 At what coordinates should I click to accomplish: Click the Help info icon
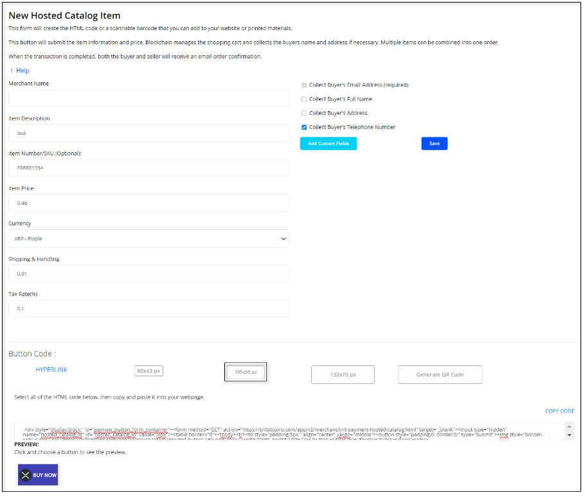pyautogui.click(x=12, y=71)
